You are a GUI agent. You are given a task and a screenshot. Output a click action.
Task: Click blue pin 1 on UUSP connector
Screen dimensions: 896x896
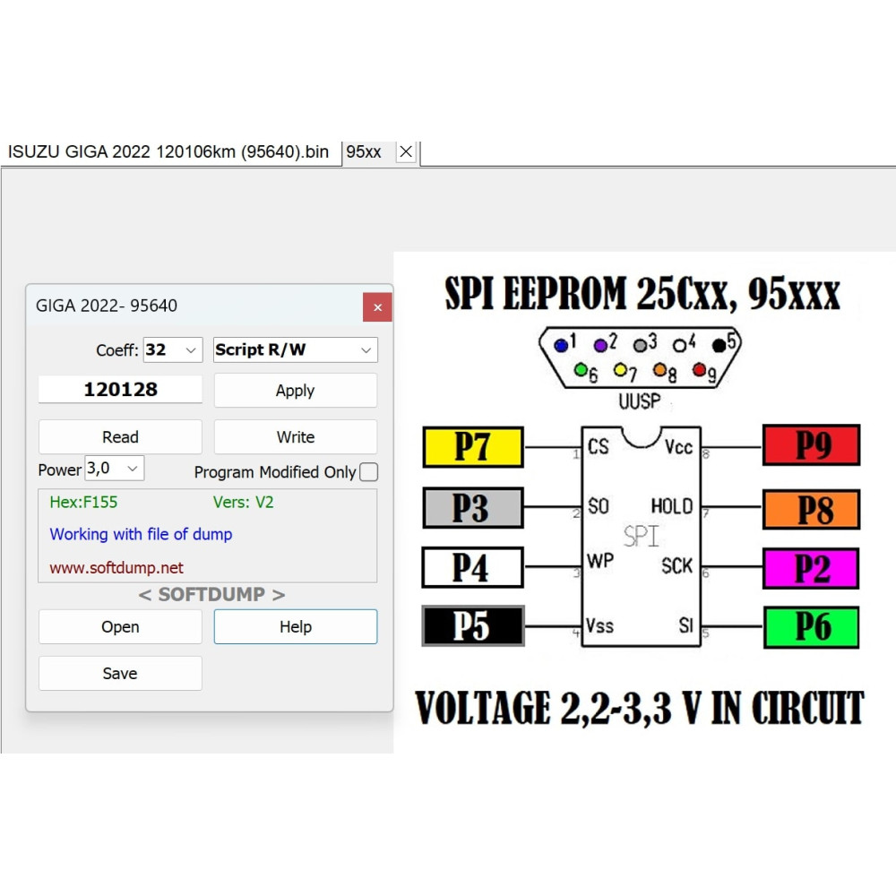(561, 345)
